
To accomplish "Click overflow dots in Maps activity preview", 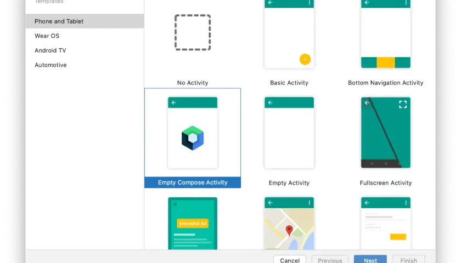I will pyautogui.click(x=310, y=203).
